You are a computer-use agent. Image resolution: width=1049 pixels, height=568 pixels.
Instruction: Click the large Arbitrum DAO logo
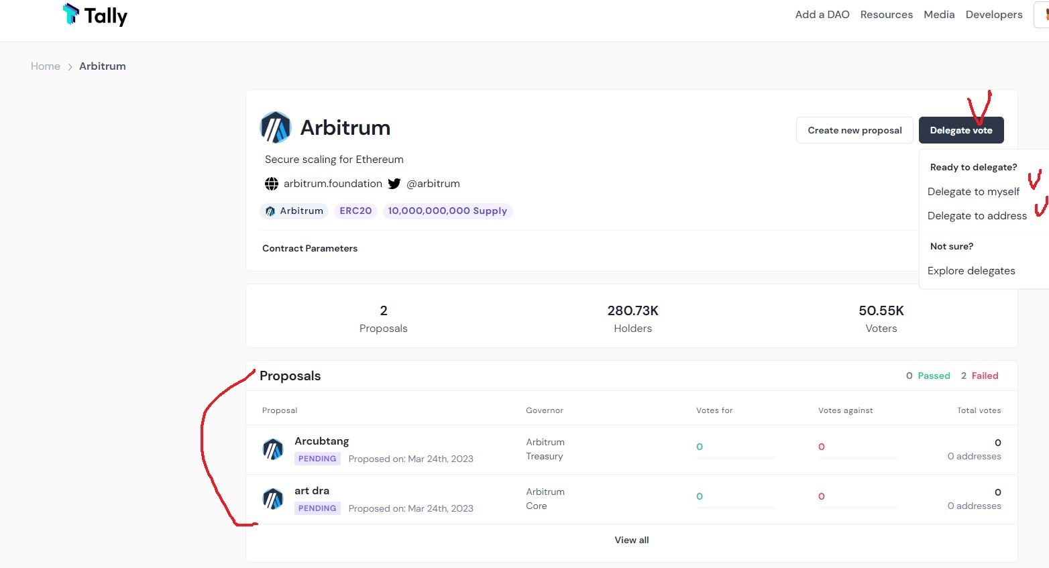(275, 127)
